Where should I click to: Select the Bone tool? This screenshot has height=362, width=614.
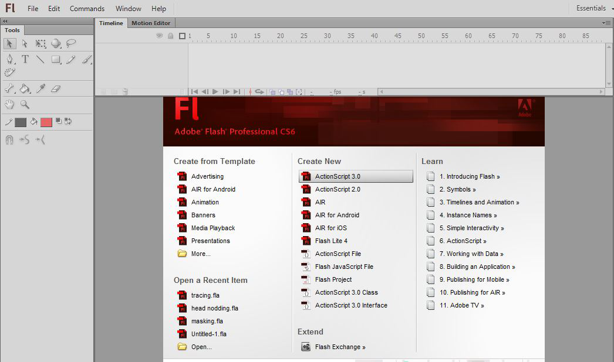(x=10, y=88)
